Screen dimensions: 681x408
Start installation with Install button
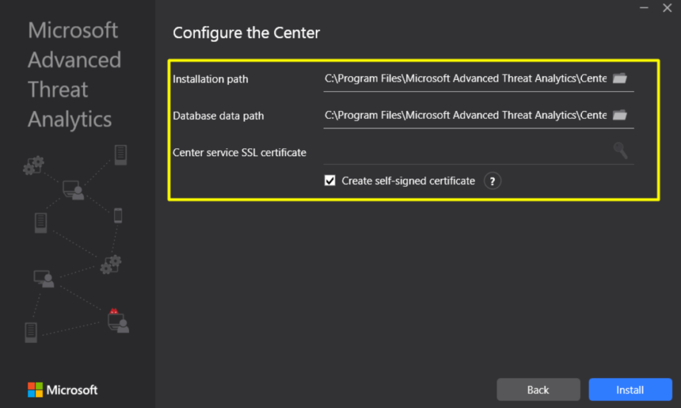[x=630, y=390]
